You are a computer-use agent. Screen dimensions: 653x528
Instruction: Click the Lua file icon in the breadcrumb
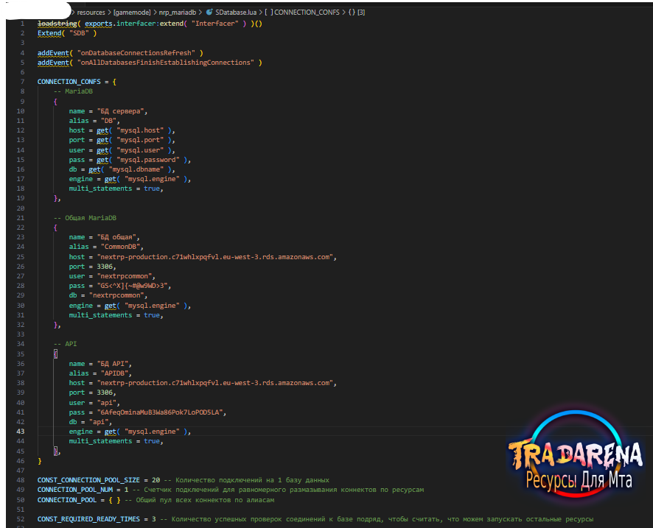pos(209,12)
